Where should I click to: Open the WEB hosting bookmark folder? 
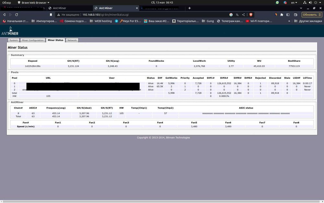coord(101,21)
